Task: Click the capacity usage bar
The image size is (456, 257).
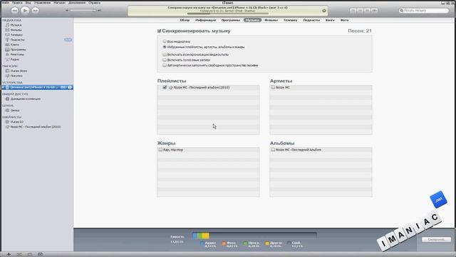Action: [254, 236]
